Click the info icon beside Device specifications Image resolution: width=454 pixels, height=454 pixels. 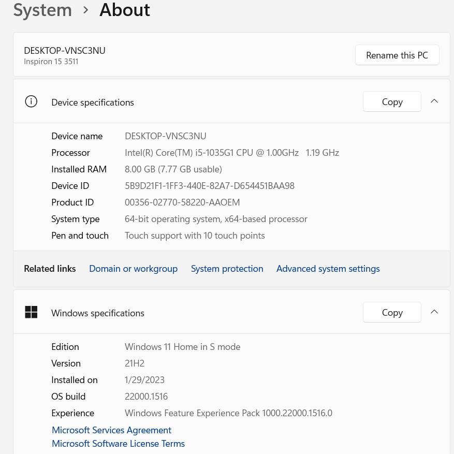[x=31, y=101]
